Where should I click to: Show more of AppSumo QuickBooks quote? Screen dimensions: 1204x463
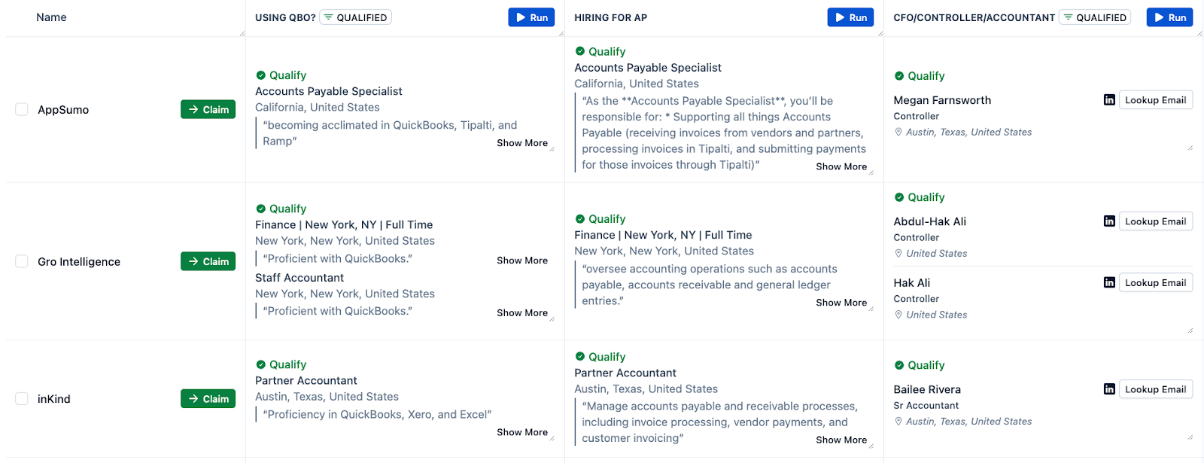[522, 143]
